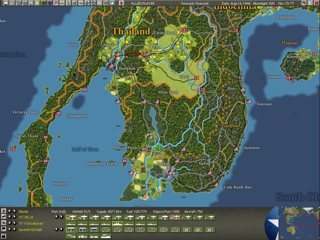The width and height of the screenshot is (320, 240).
Task: Select the British flag base at Chumphon
Action: click(x=58, y=113)
